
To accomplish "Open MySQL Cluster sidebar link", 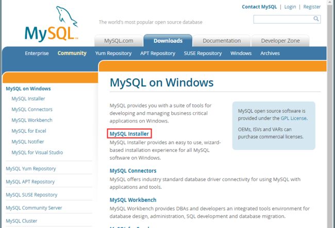I will 21,221.
